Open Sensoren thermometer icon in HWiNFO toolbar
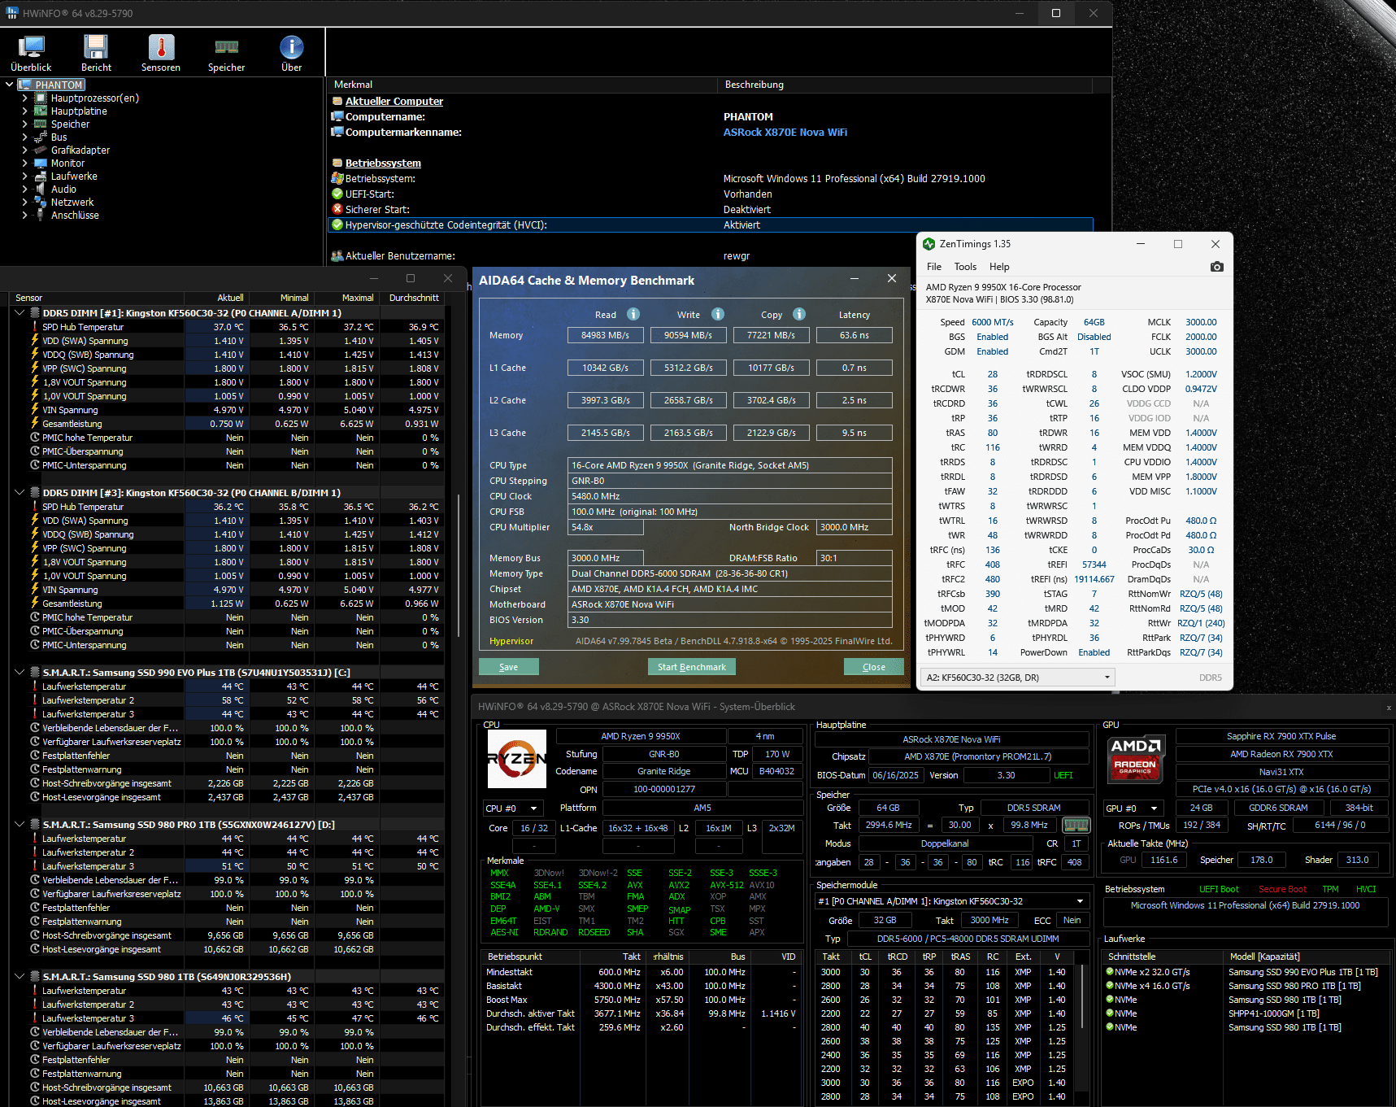 tap(161, 48)
